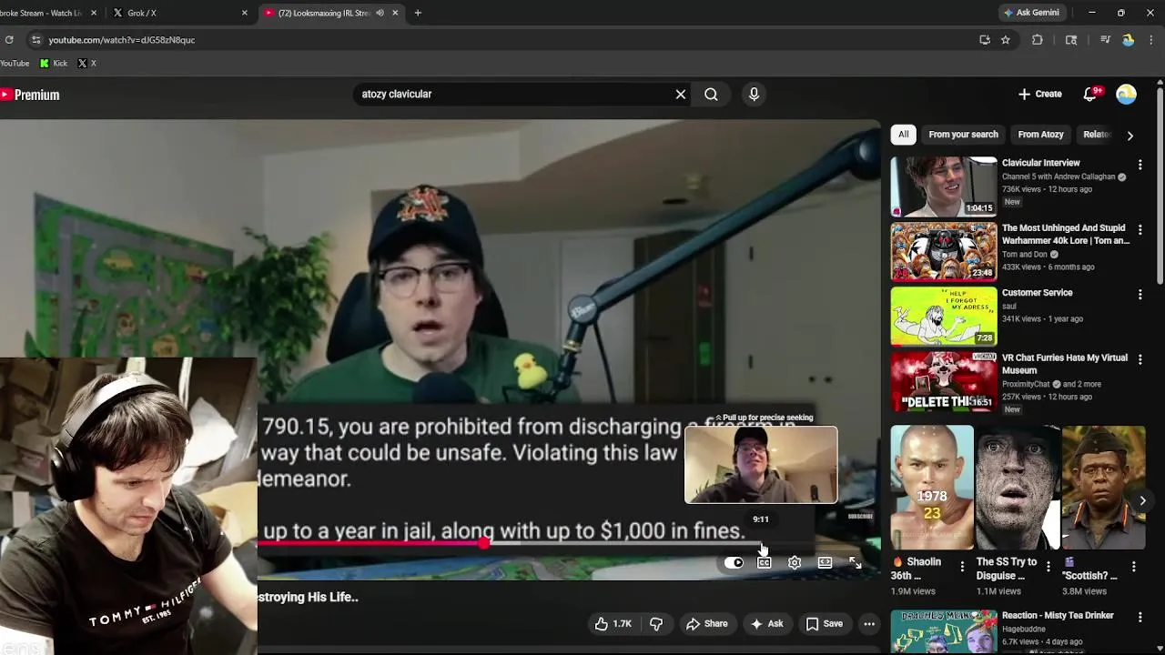This screenshot has width=1165, height=655.
Task: Click the SUBSCRIBE watermark in the player
Action: [x=860, y=517]
